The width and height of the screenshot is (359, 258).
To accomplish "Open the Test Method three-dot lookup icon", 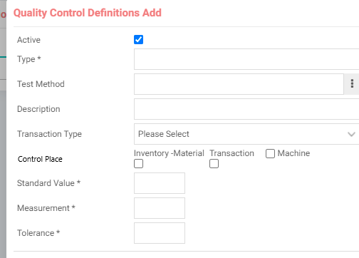I will [352, 84].
